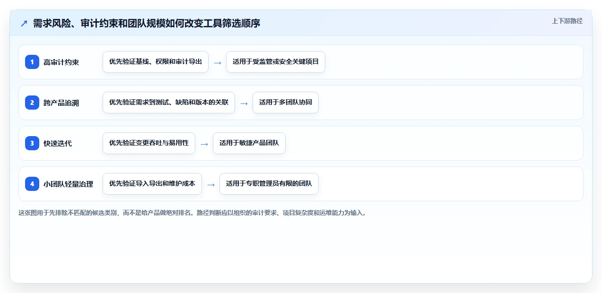Viewport: 602px width, 293px height.
Task: Click the 优先验证变更吞吐与易用性 box
Action: [149, 143]
